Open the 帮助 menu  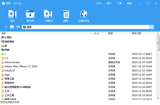click(129, 3)
